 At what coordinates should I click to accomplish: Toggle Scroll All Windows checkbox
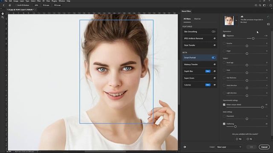tap(16, 5)
